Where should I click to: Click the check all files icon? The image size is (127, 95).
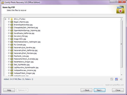click(x=112, y=79)
